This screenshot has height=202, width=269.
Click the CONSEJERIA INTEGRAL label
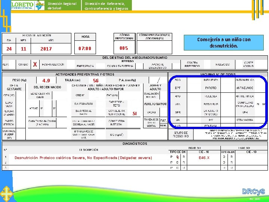coord(116,123)
